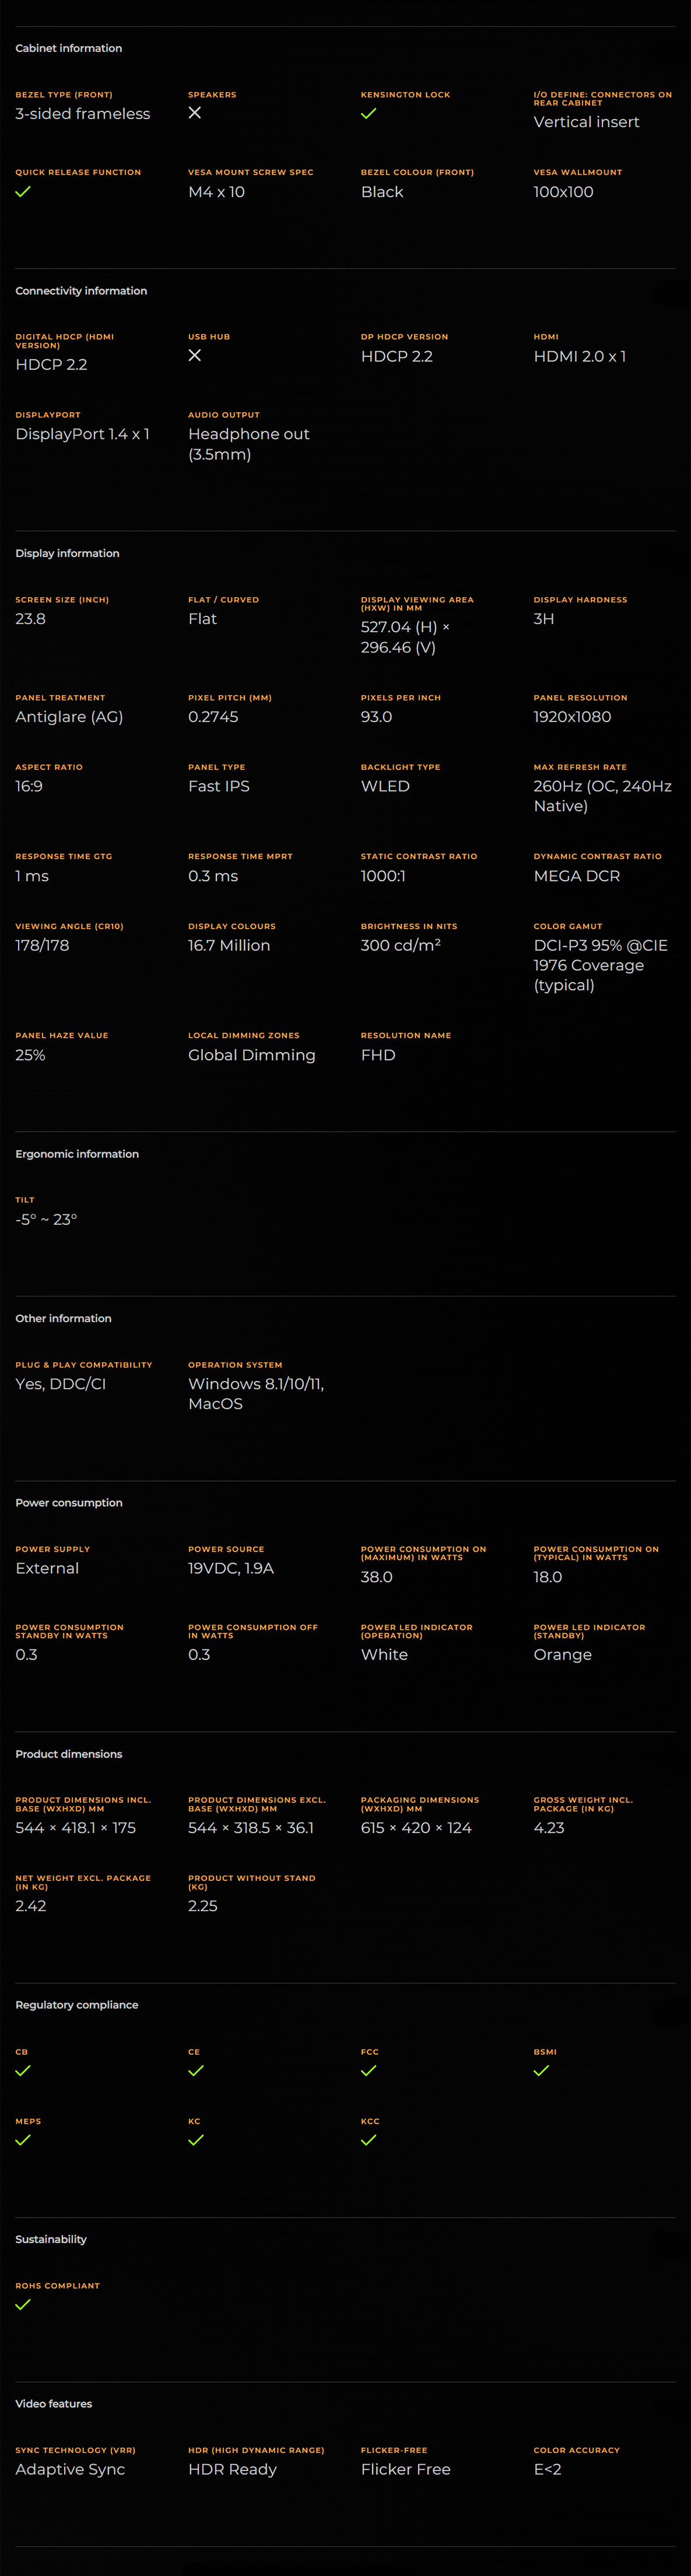Viewport: 691px width, 2576px height.
Task: Click the BSMI compliance checkmark
Action: [541, 2071]
